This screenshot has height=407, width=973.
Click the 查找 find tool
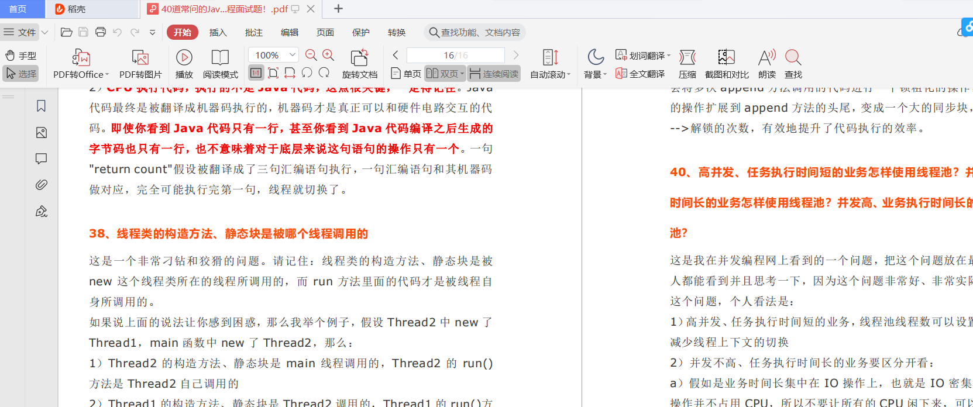(793, 64)
